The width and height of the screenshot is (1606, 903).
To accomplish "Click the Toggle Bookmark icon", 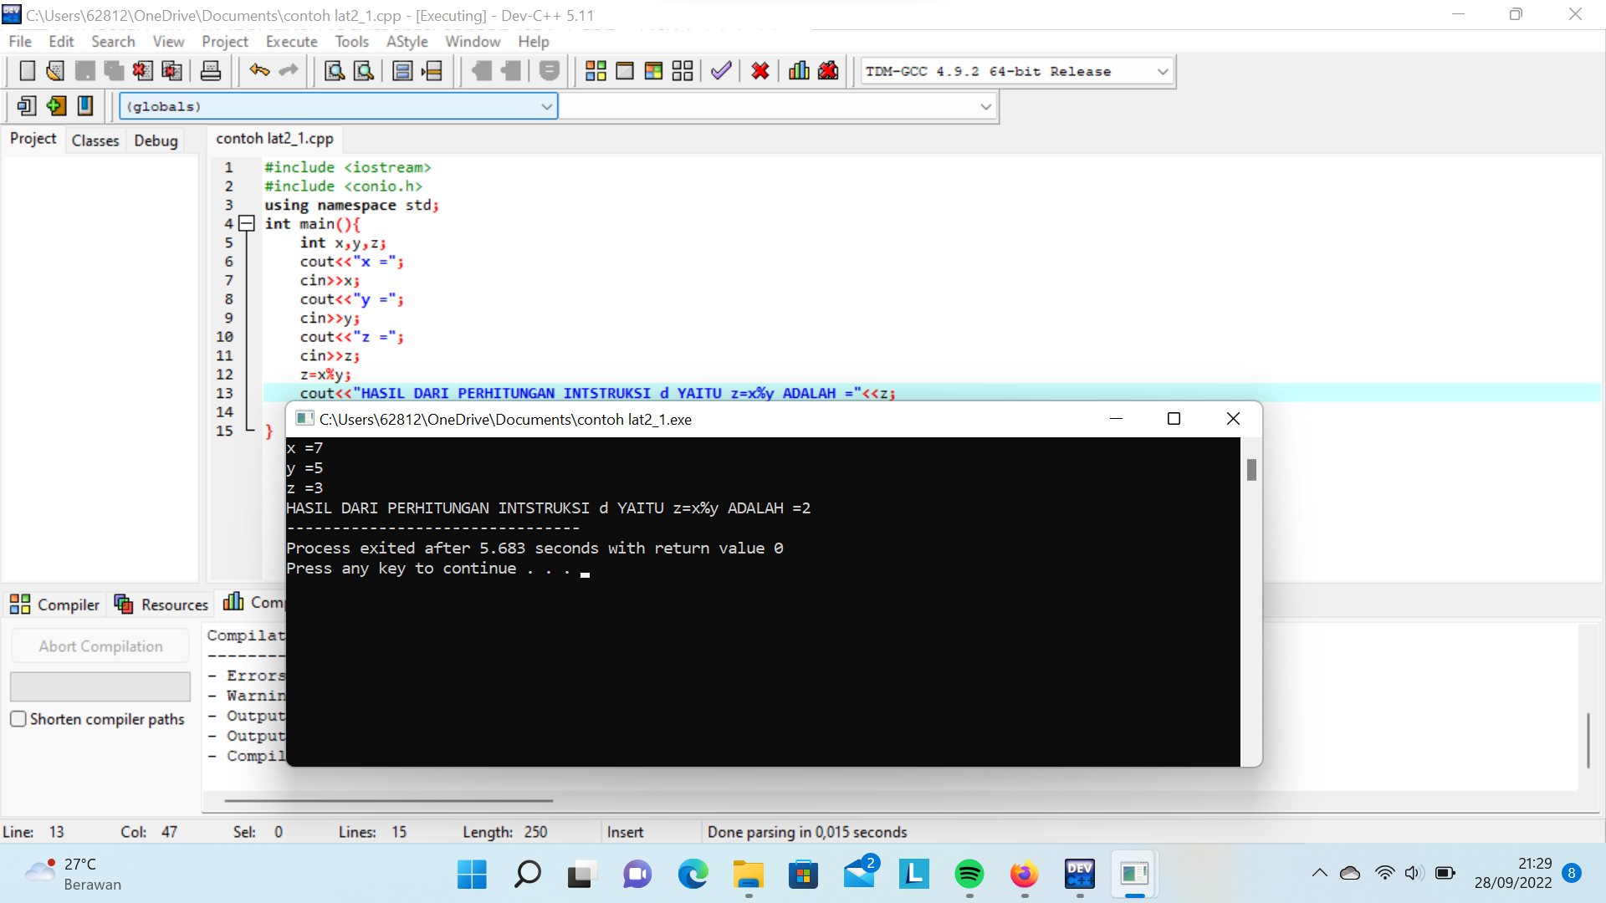I will pyautogui.click(x=56, y=106).
